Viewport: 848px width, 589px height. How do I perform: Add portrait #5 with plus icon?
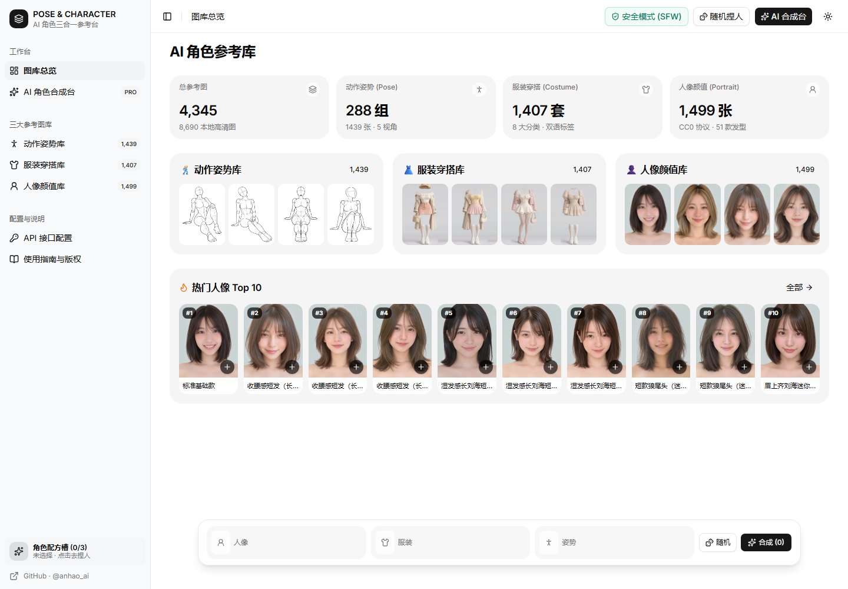[486, 367]
